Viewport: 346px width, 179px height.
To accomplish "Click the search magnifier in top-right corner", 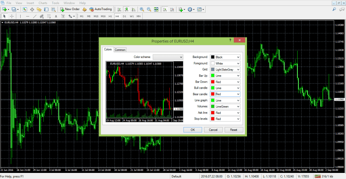I will click(334, 9).
